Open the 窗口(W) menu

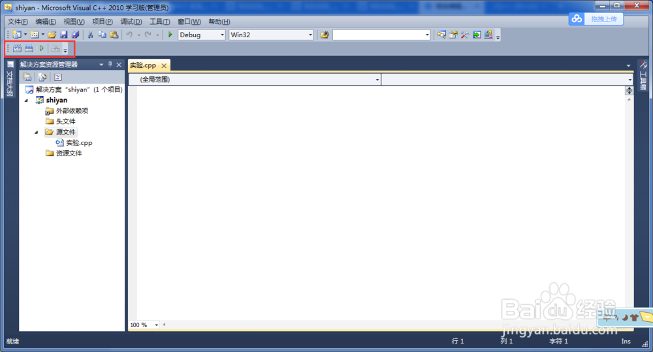[x=189, y=22]
